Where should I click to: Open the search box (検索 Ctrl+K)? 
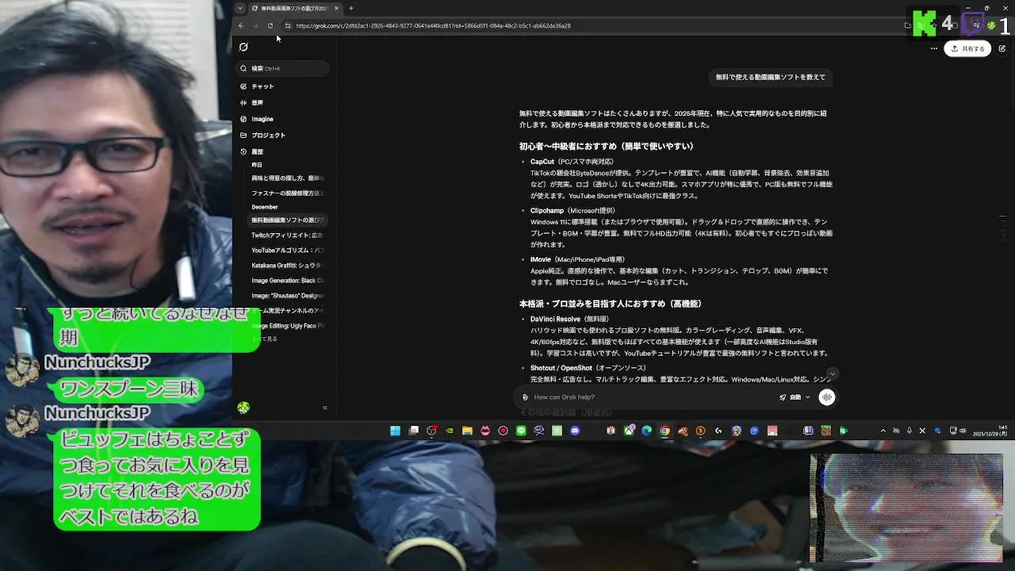tap(283, 68)
